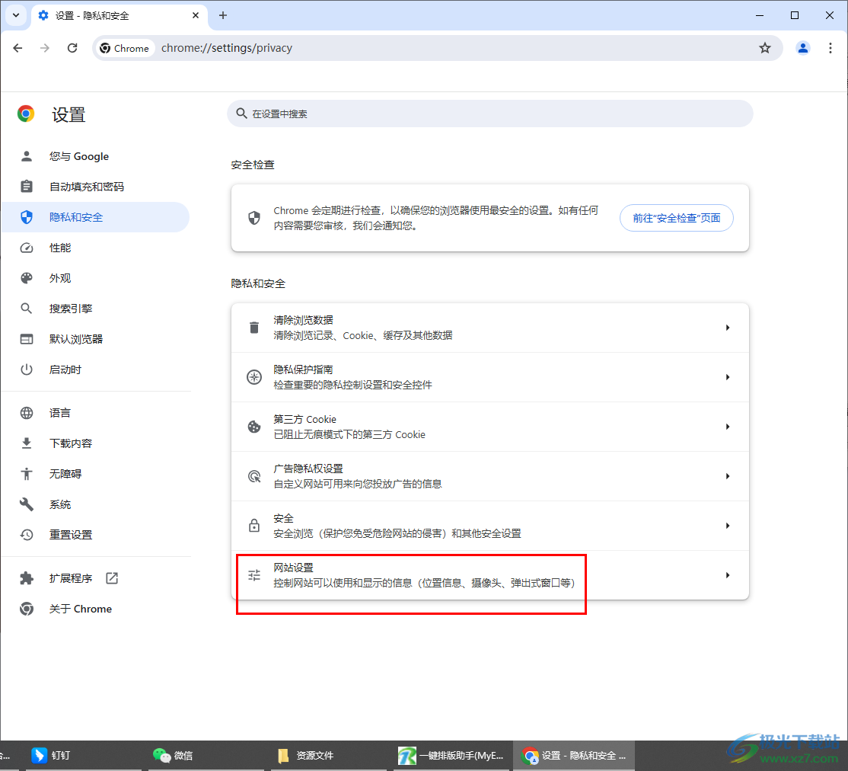
Task: Click the forward navigation arrow
Action: point(45,48)
